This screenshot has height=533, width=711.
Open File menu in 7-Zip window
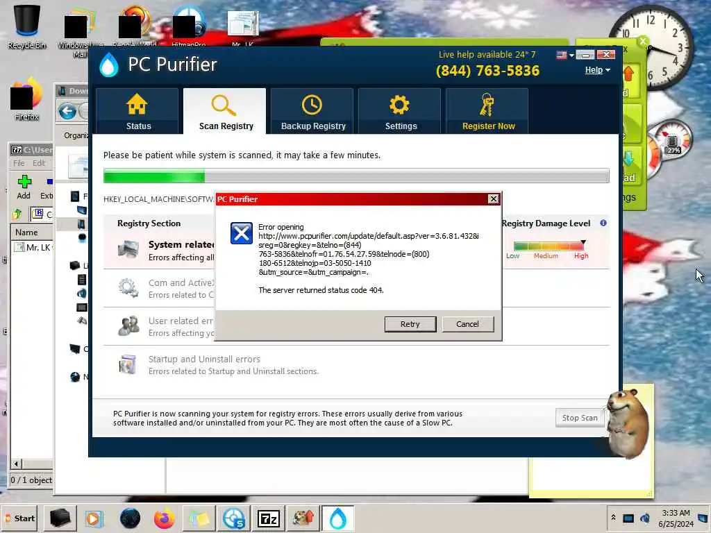pyautogui.click(x=19, y=163)
